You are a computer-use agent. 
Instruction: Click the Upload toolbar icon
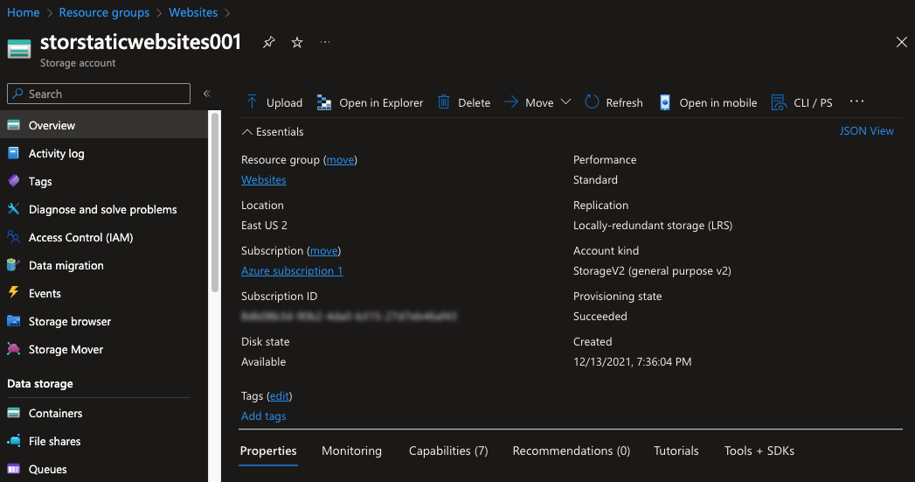tap(252, 102)
